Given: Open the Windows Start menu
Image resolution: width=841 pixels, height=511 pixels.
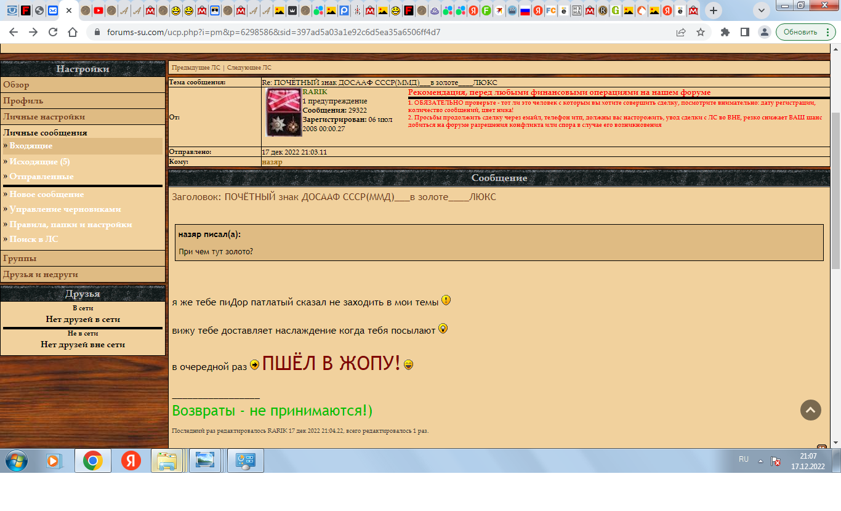Looking at the screenshot, I should 17,461.
